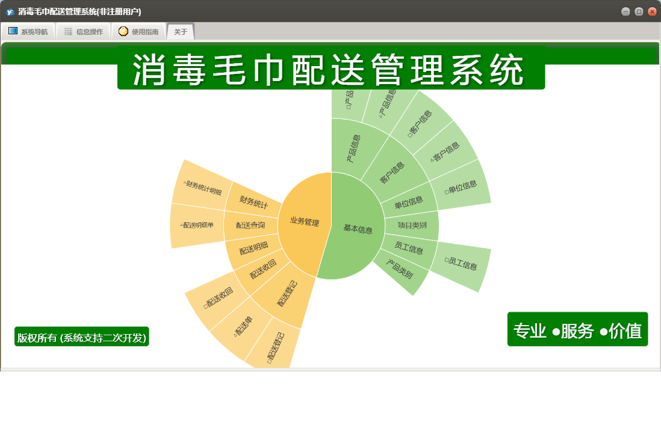Open the square-marked □员工信息 outer segment
This screenshot has width=661, height=432.
click(x=461, y=264)
